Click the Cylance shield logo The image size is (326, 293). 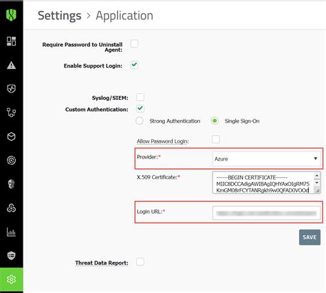[x=11, y=15]
